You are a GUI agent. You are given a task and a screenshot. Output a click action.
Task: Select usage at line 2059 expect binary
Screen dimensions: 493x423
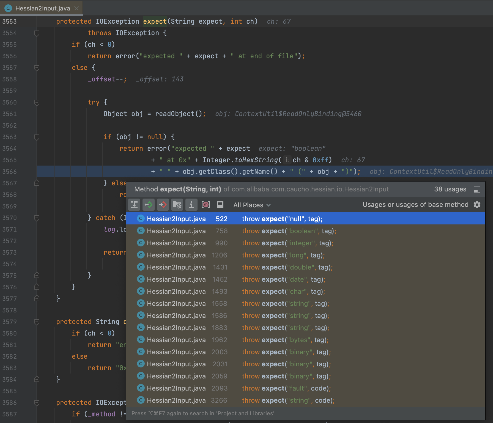(306, 376)
